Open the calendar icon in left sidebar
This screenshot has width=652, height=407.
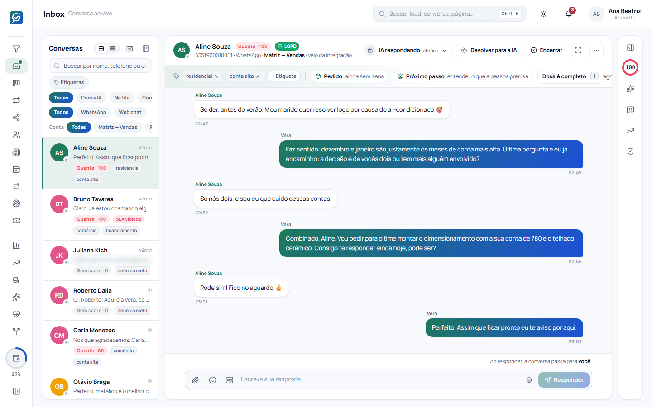pyautogui.click(x=16, y=169)
